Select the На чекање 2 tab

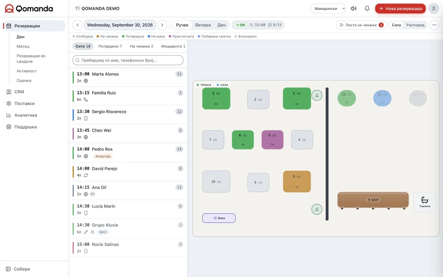coord(142,46)
